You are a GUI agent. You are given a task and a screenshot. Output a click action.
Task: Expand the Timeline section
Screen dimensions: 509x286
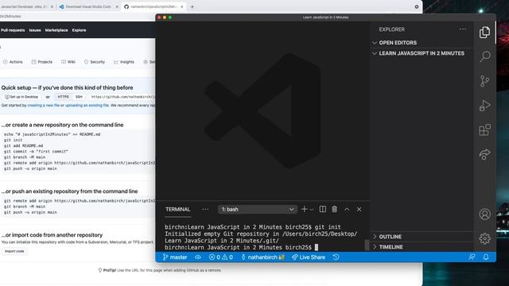422,247
